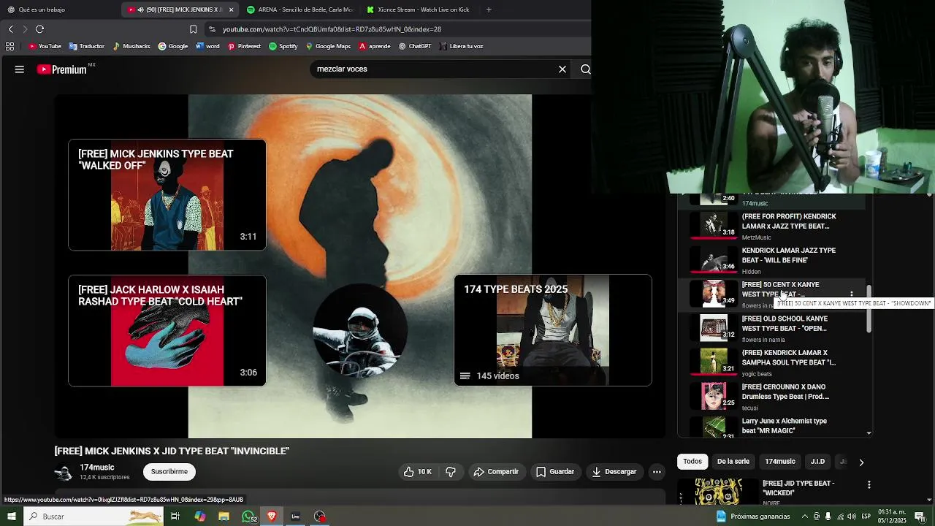Open options for JID TYPE BEAT 'WICKED!'

pos(869,484)
